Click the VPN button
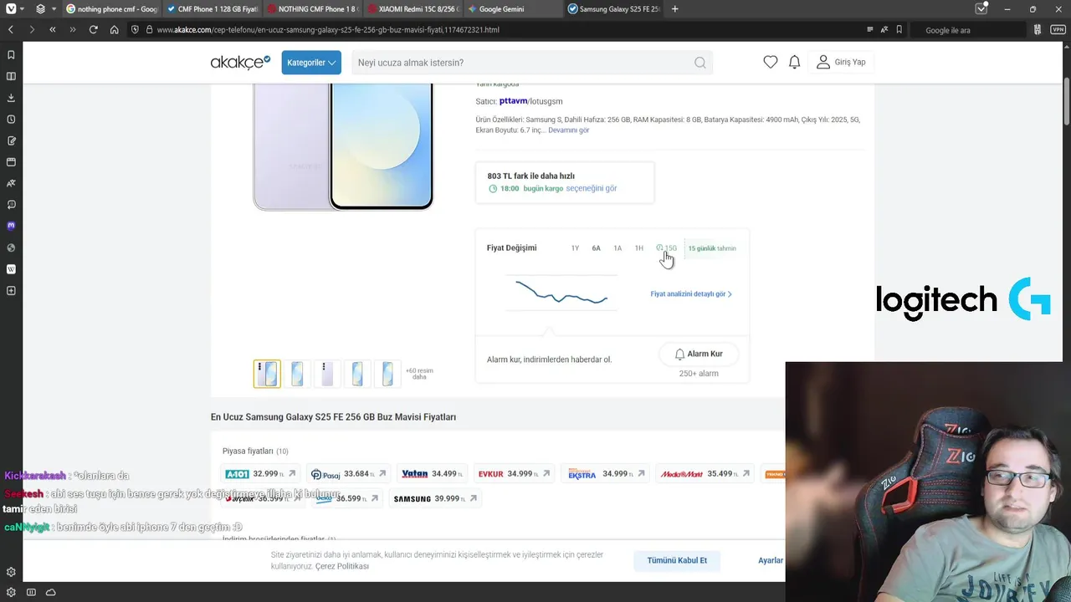 [1058, 29]
